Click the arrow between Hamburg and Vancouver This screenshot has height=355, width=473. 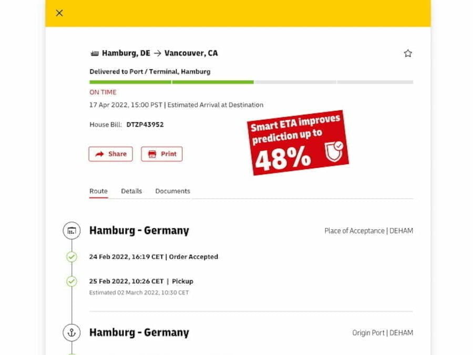(157, 54)
